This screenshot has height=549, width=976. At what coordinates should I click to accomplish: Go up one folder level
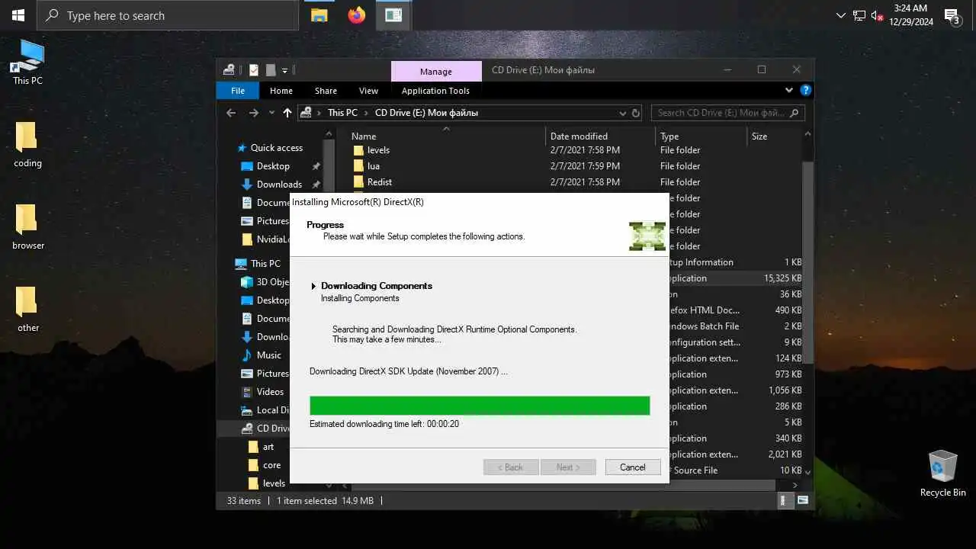[287, 113]
